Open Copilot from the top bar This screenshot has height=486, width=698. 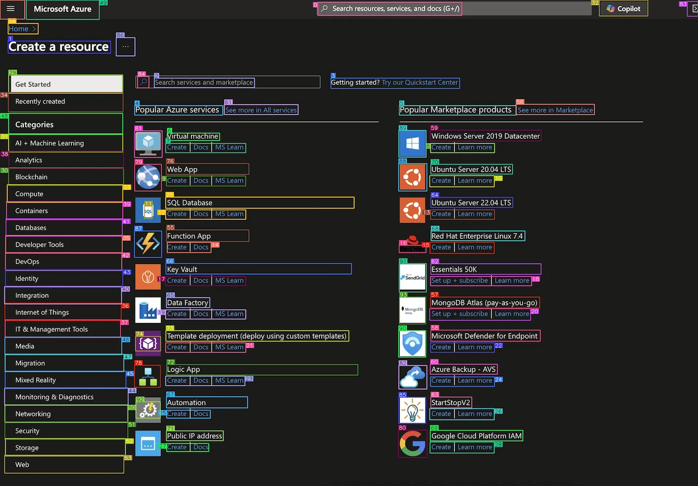(623, 9)
